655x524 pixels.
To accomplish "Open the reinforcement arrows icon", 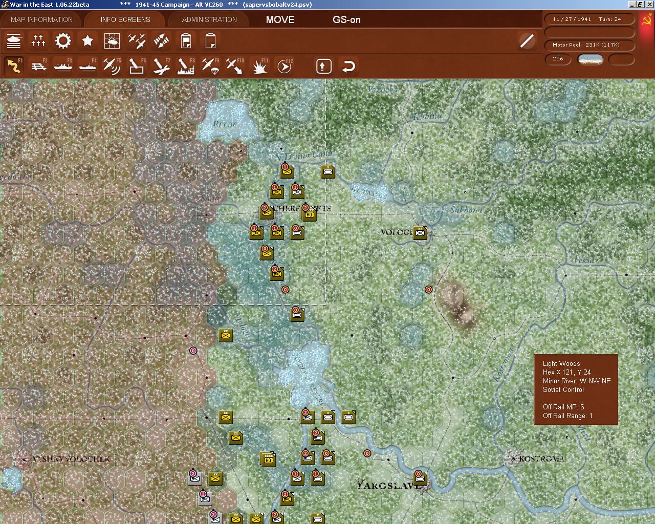I will pos(161,40).
